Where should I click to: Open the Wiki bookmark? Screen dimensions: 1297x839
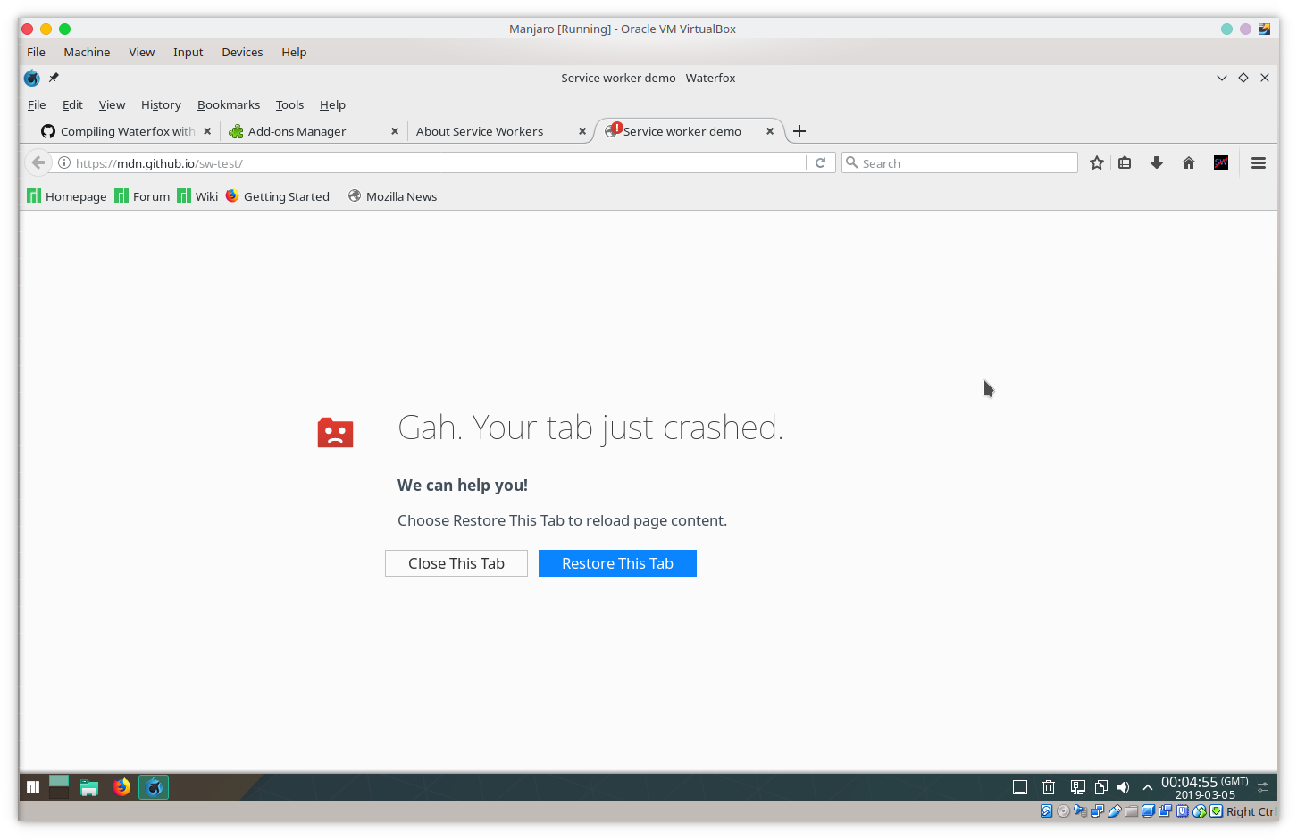coord(197,196)
